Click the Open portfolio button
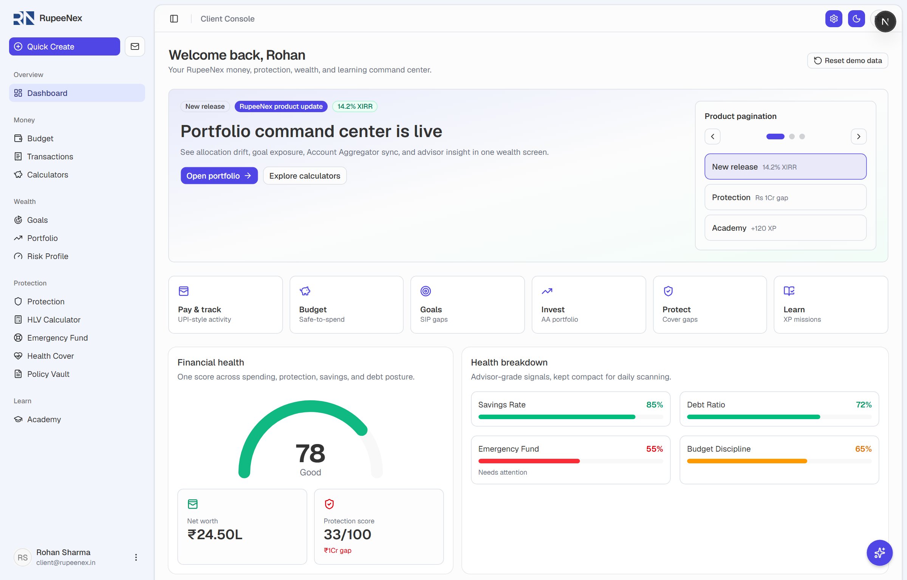 (219, 176)
